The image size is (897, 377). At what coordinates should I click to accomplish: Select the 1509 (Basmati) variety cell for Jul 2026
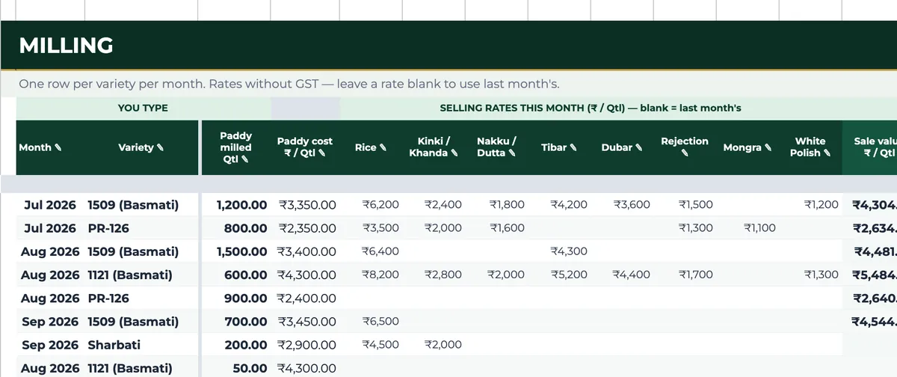pos(133,204)
